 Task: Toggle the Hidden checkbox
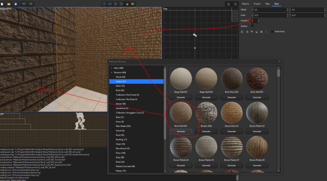coord(253,26)
